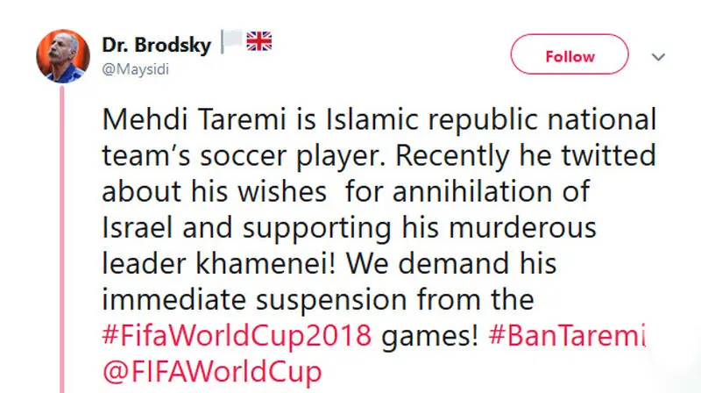Click the words "soccer player" in the tweet
This screenshot has height=393, width=701.
click(293, 156)
